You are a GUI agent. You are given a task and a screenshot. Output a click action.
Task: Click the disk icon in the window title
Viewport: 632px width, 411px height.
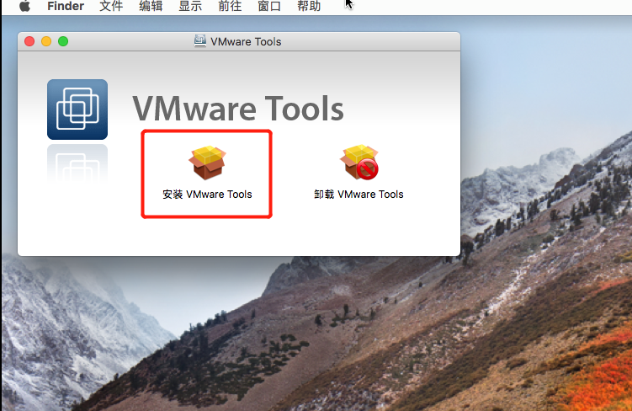[x=200, y=41]
